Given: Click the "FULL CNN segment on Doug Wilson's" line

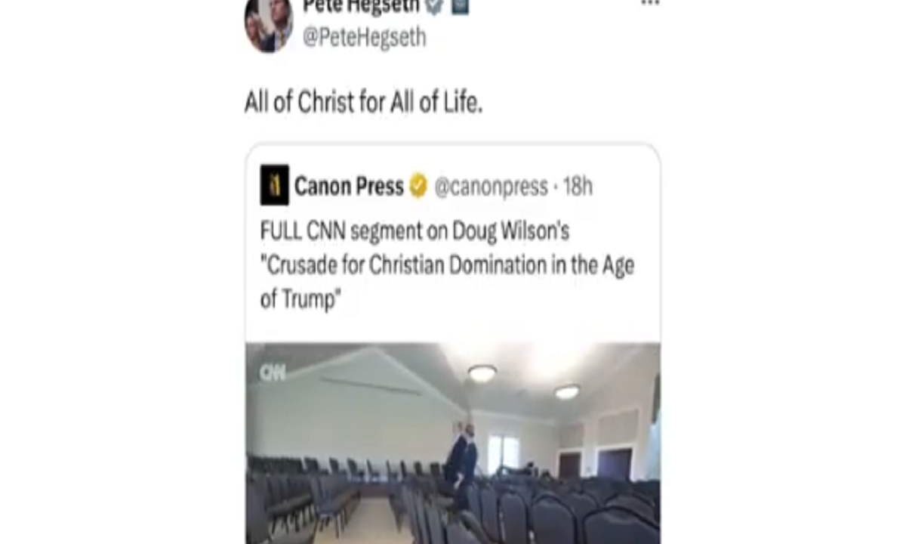Looking at the screenshot, I should 414,231.
